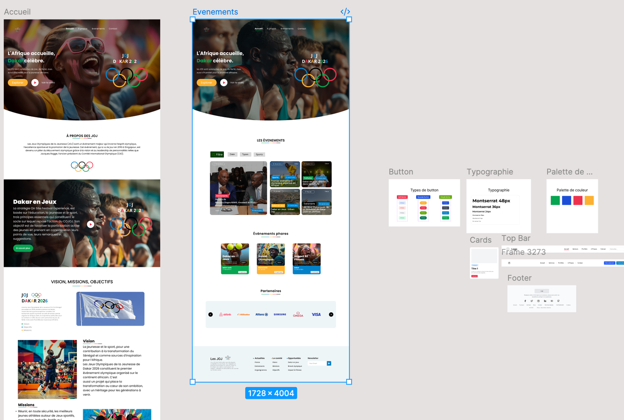Select the blue swatch in Palette de couleur
Screen dimensions: 624x420
tap(567, 200)
